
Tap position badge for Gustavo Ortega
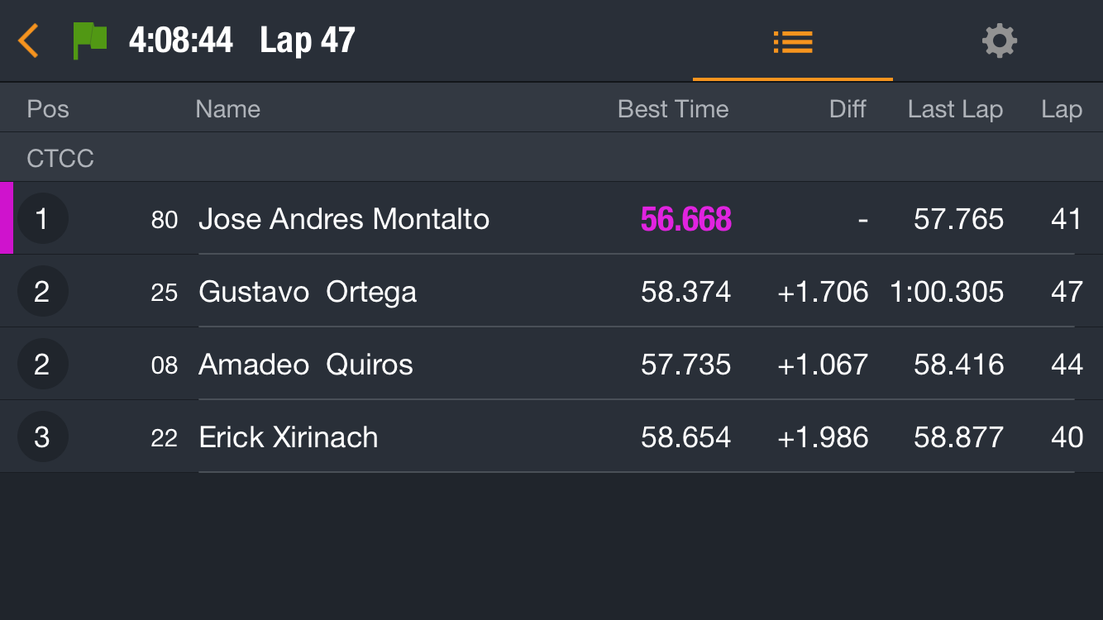coord(42,292)
